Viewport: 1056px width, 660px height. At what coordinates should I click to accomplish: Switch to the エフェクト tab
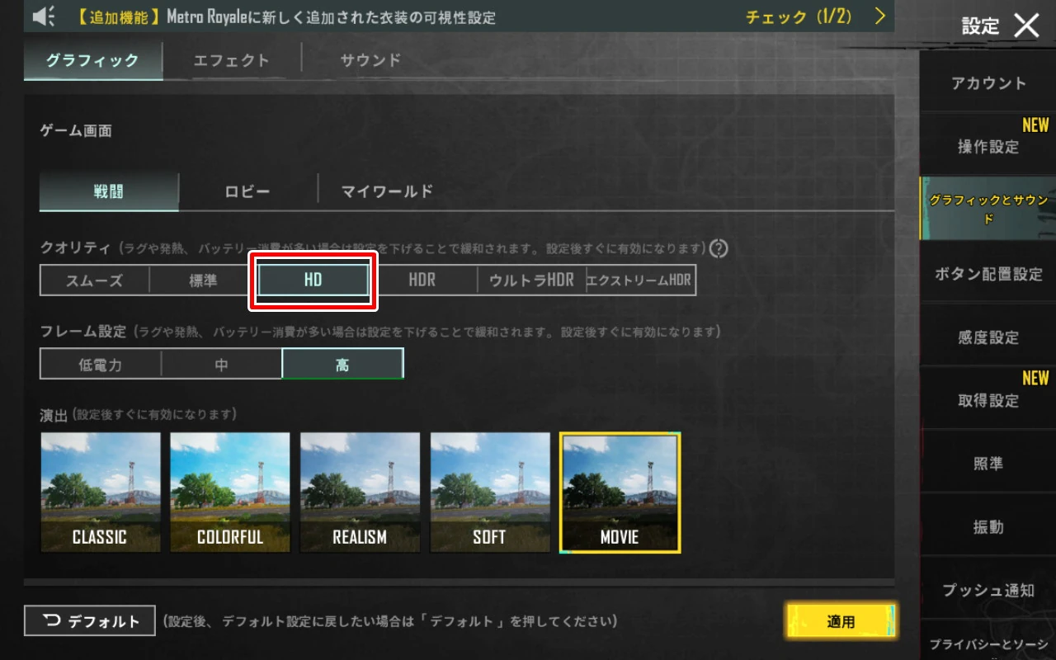point(232,60)
